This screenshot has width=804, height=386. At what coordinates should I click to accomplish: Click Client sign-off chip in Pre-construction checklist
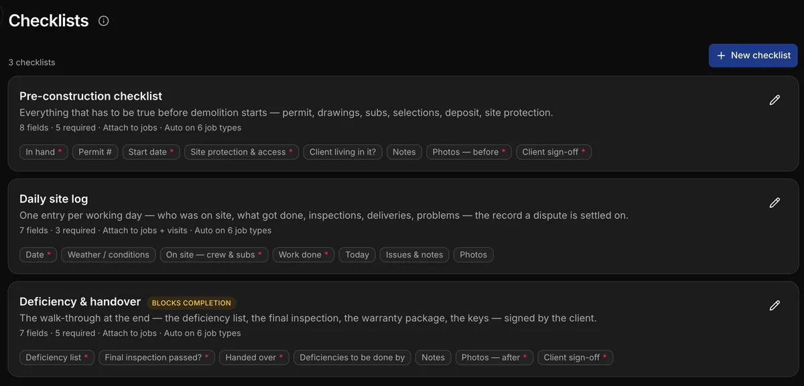(x=553, y=152)
